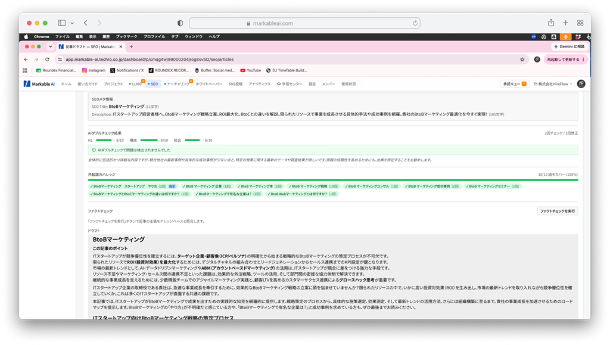Open the Notifications / X bookmark
The width and height of the screenshot is (610, 345).
pyautogui.click(x=127, y=70)
